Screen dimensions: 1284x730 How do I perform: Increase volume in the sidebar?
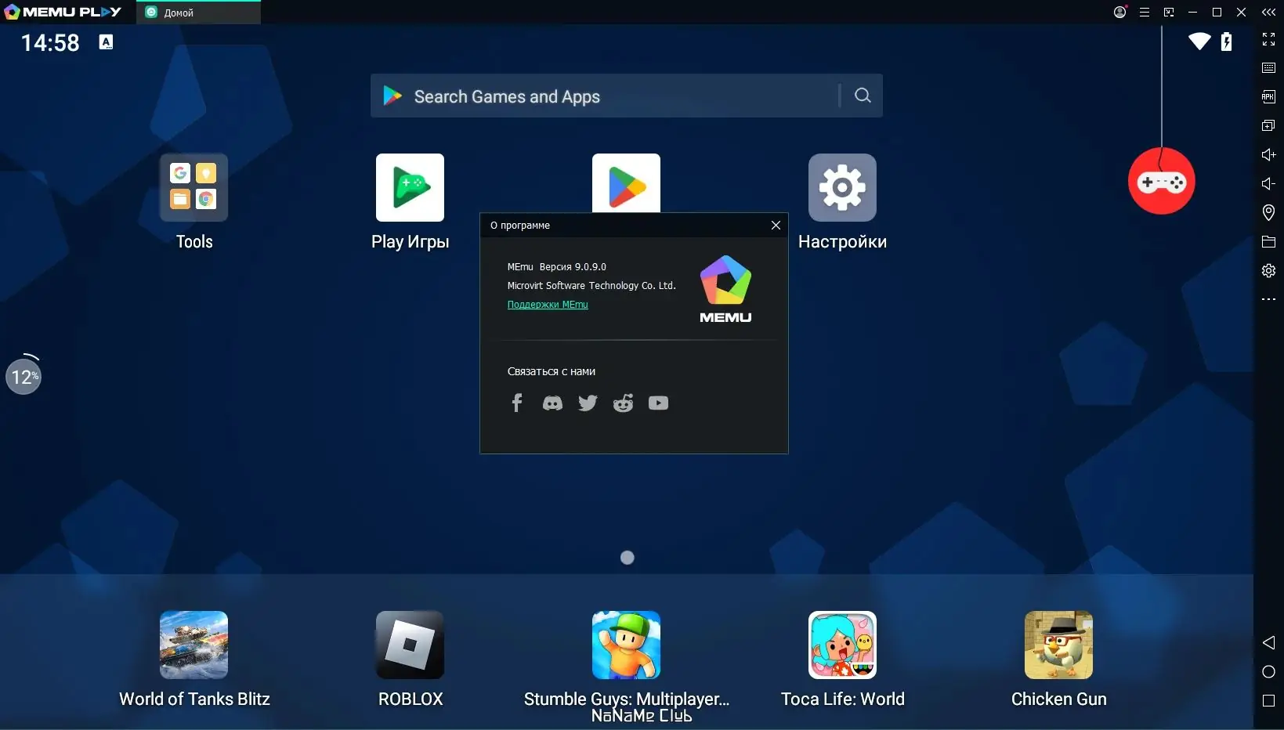pos(1268,154)
